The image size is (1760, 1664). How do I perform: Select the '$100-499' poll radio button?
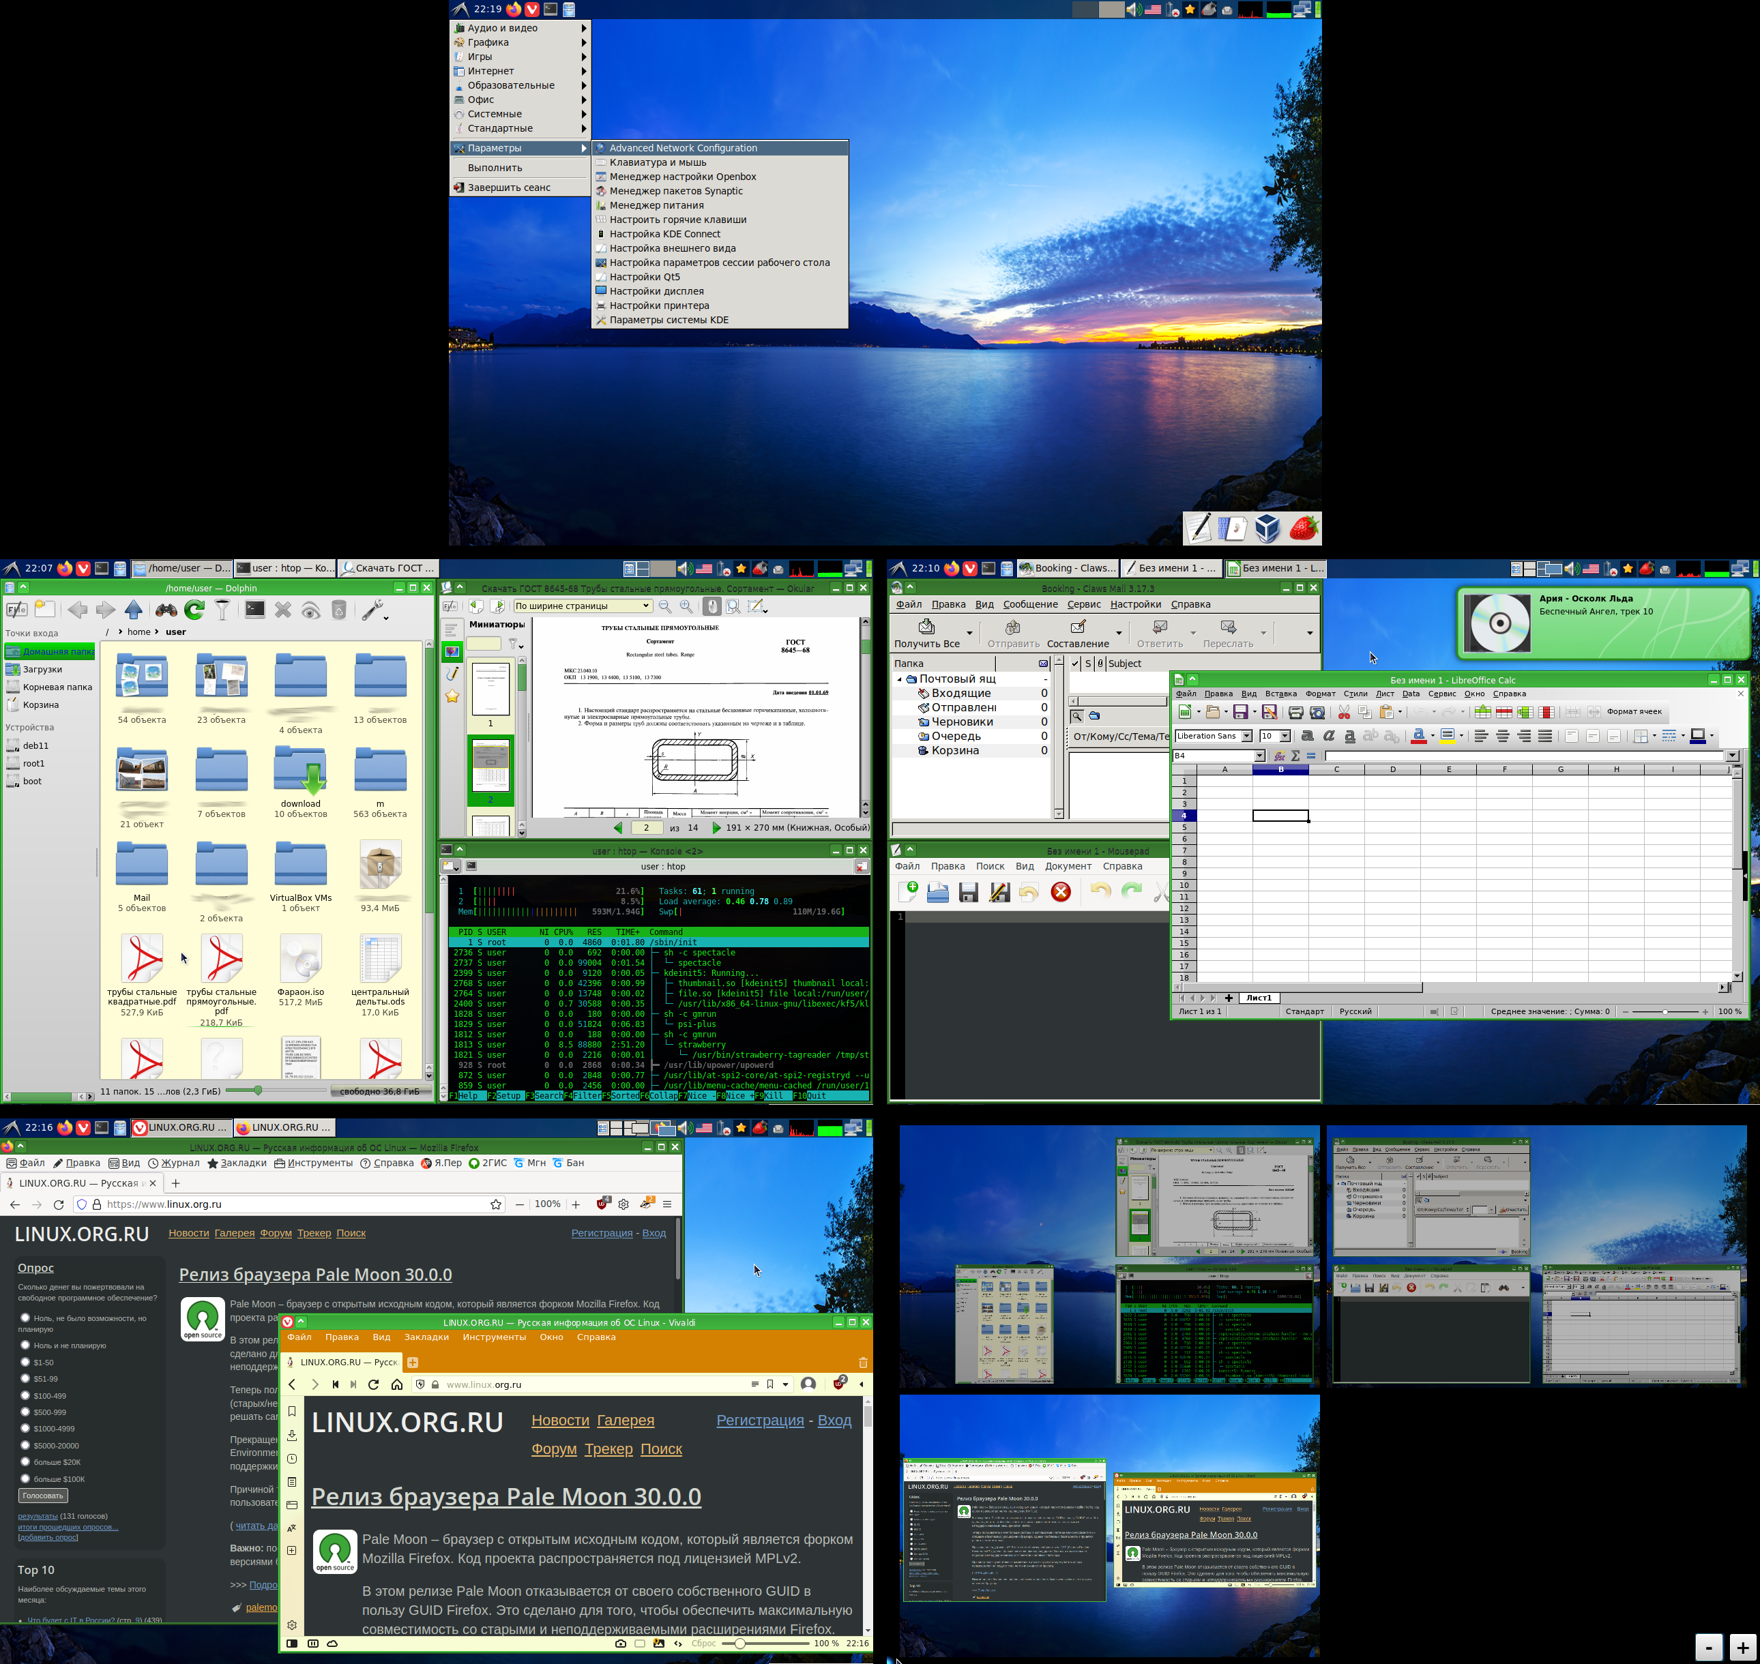click(x=25, y=1395)
